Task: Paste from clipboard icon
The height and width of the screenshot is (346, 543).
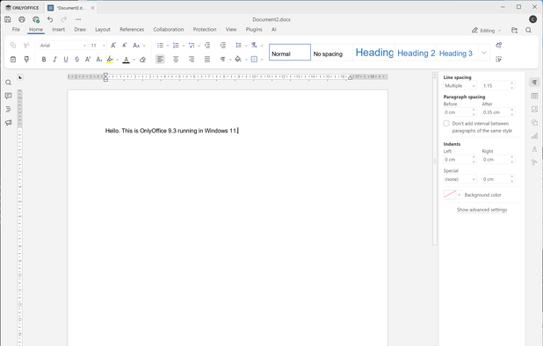Action: (x=13, y=60)
